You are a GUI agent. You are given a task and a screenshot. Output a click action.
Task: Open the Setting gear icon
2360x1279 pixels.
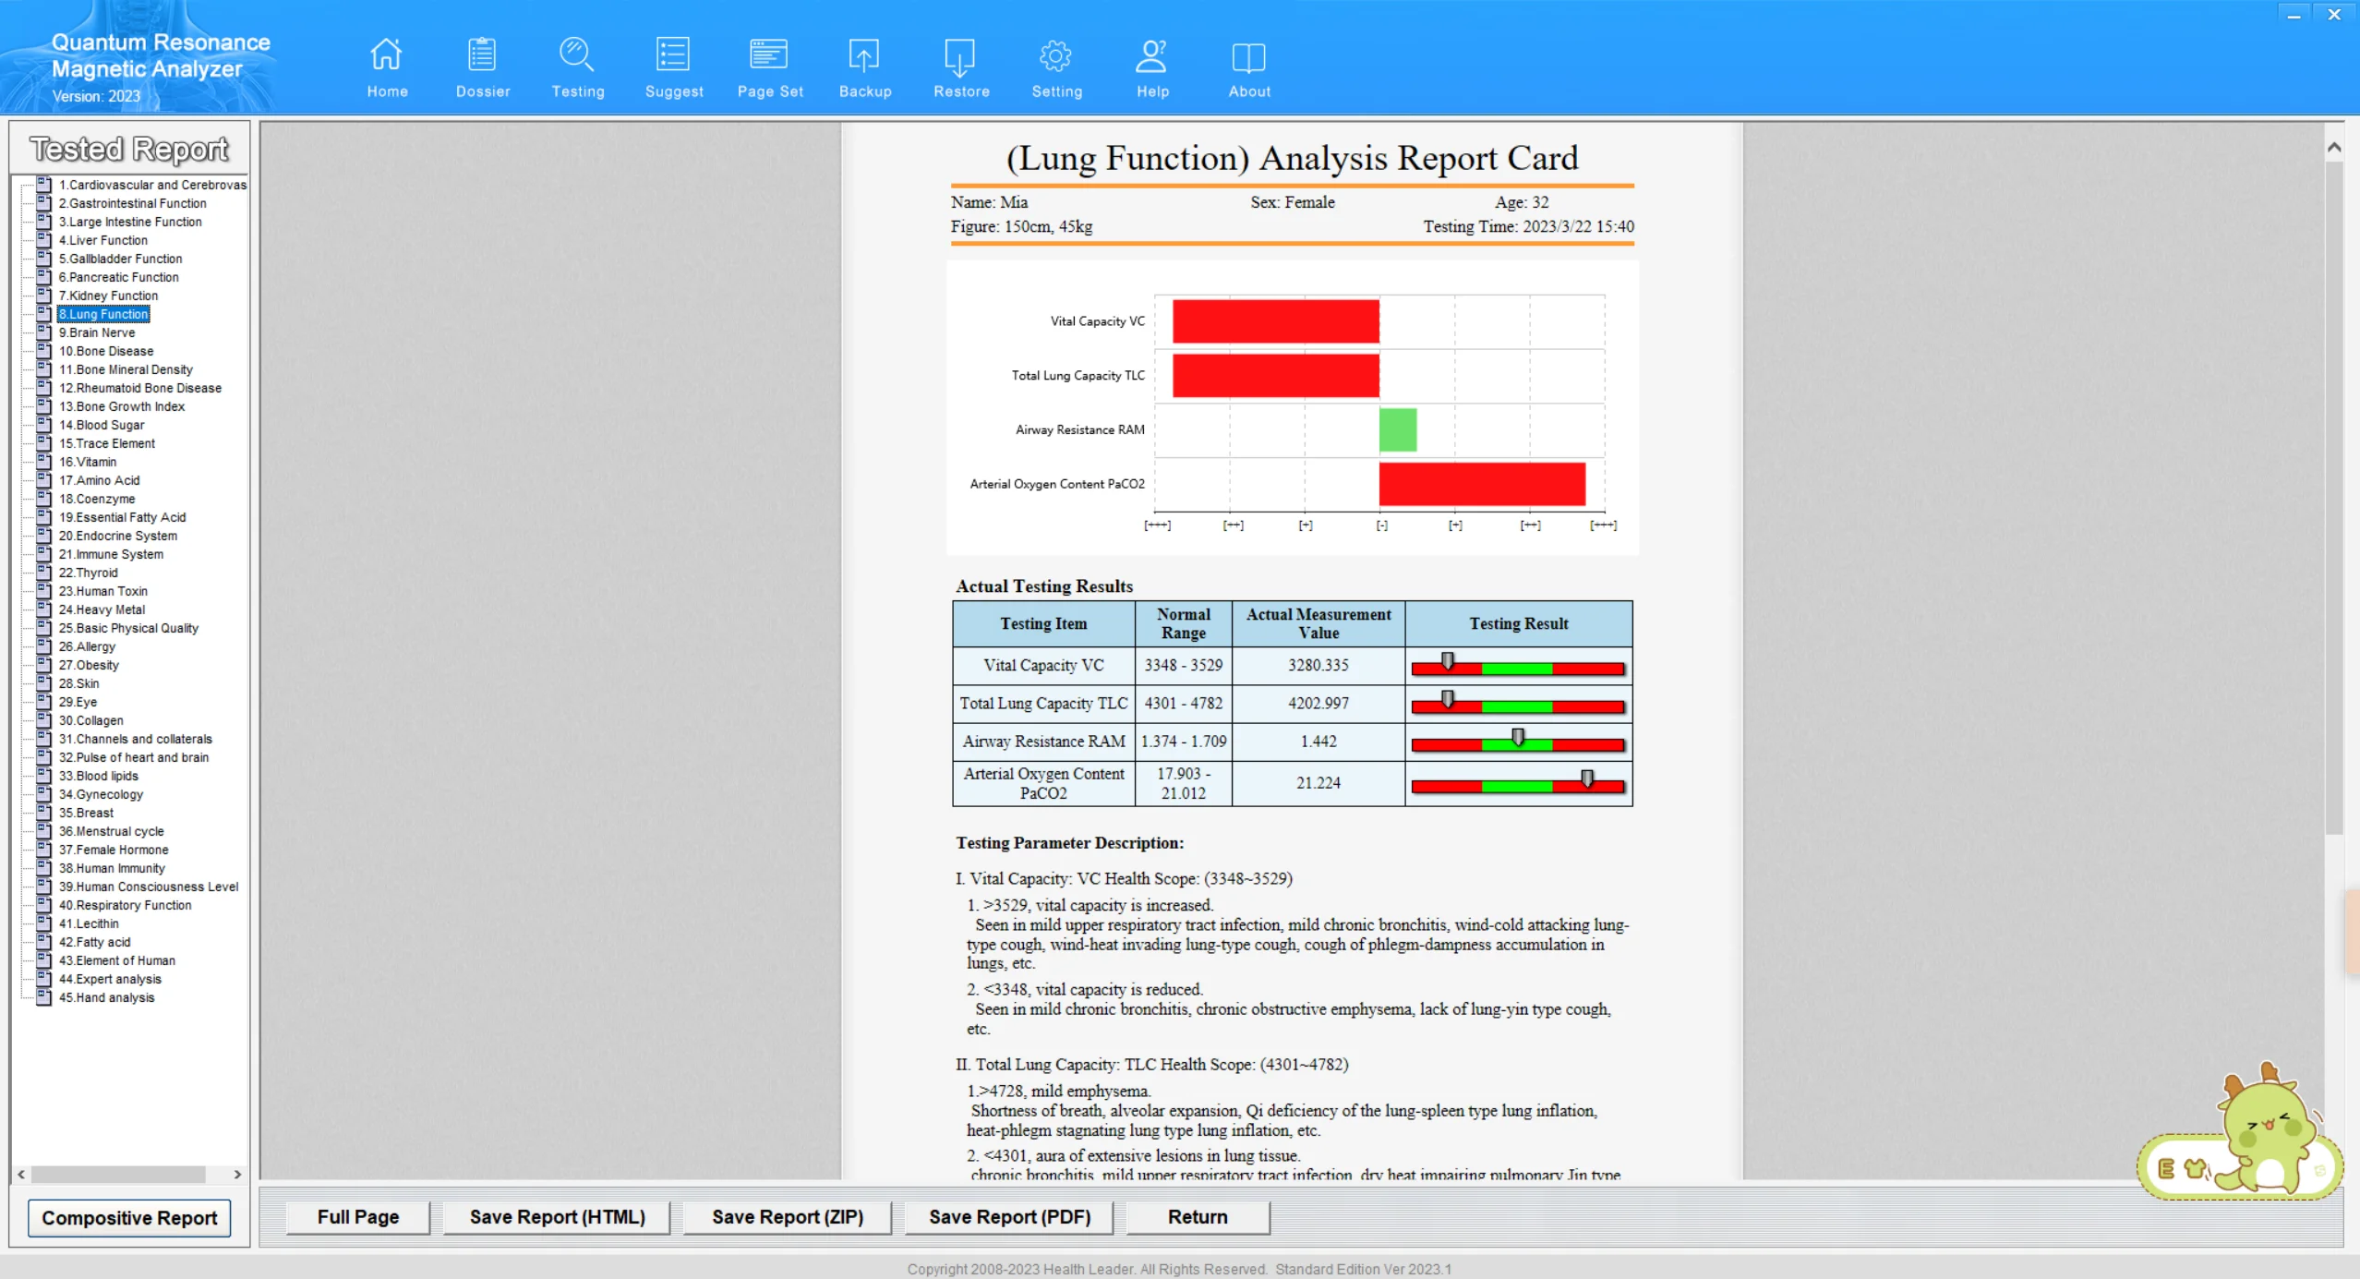1056,56
